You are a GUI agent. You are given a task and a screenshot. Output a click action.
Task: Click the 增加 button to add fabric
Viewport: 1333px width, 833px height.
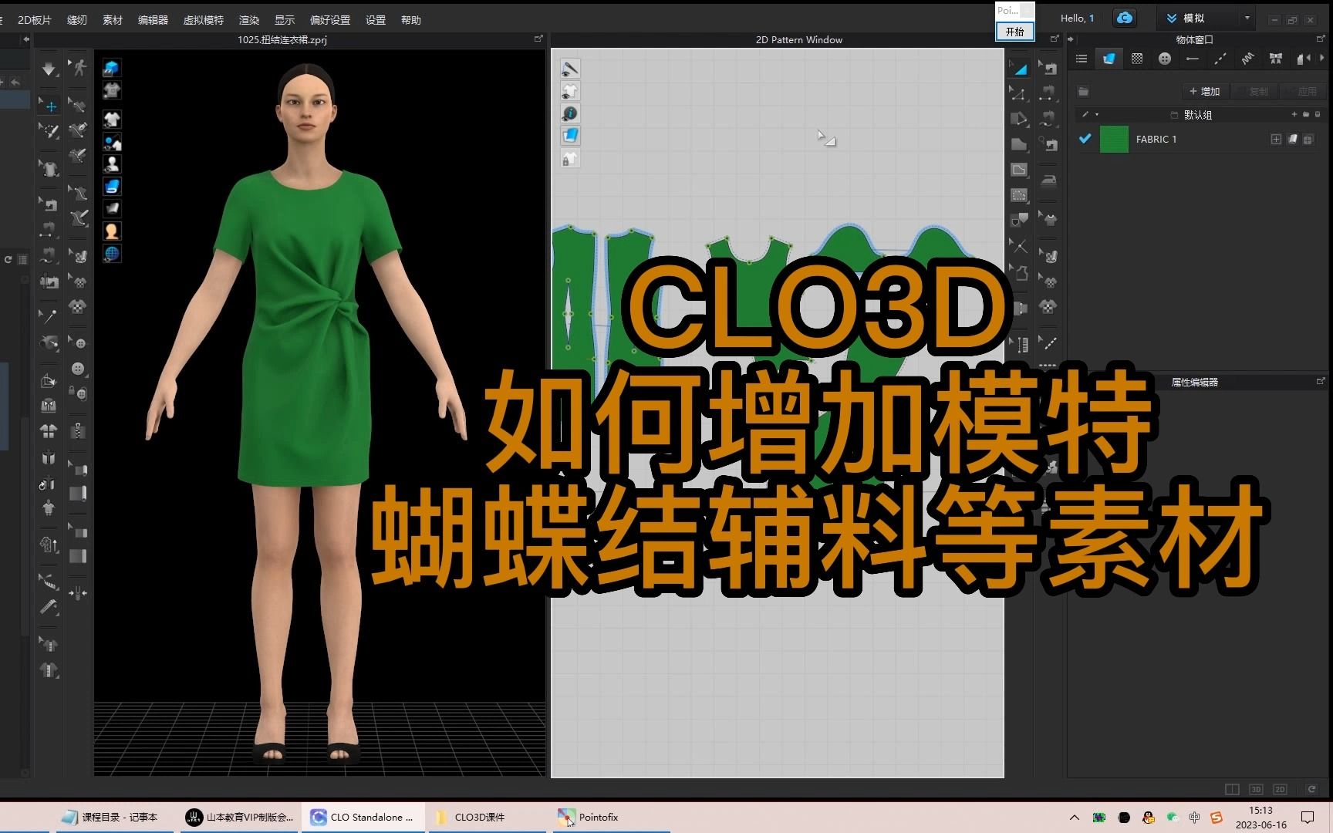pyautogui.click(x=1205, y=91)
